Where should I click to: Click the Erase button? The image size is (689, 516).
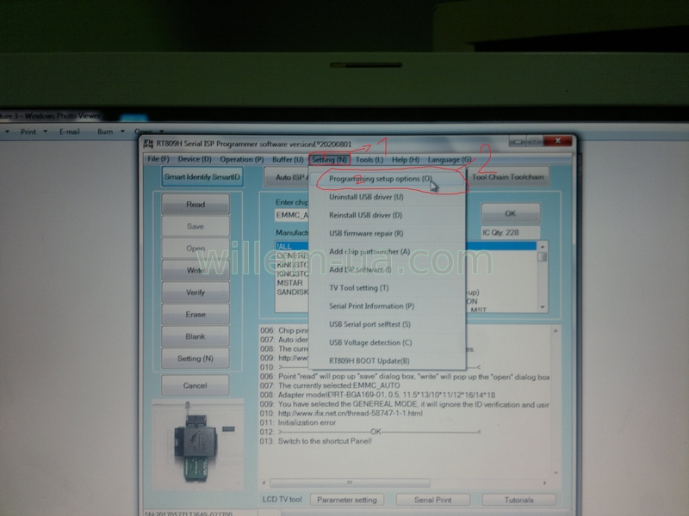(196, 314)
